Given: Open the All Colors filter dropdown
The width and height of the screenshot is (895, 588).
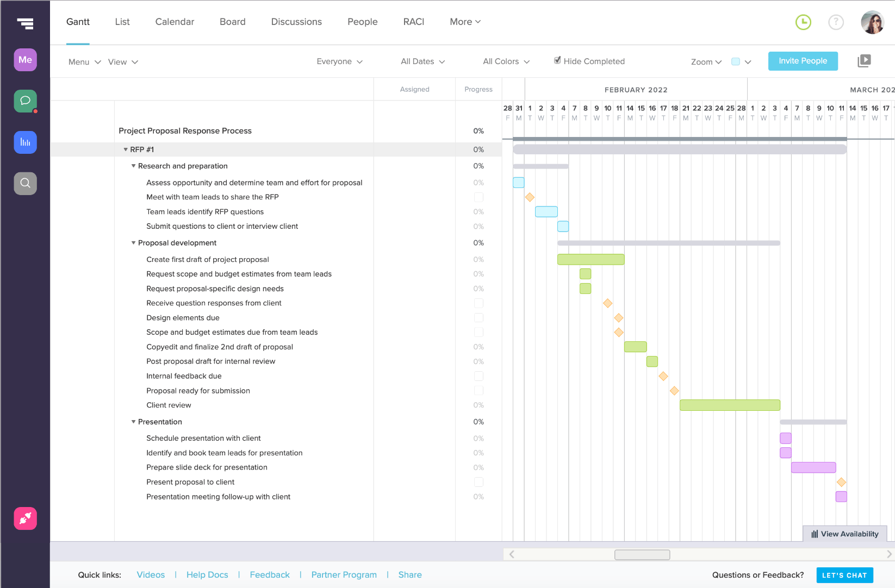Looking at the screenshot, I should (505, 61).
